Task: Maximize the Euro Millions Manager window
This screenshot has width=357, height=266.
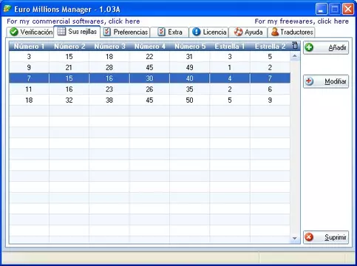Action: tap(335, 9)
